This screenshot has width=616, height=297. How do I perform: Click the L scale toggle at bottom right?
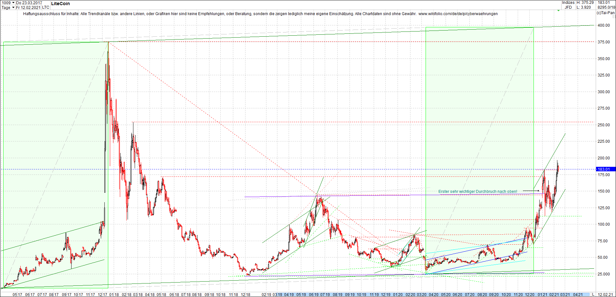click(593, 294)
